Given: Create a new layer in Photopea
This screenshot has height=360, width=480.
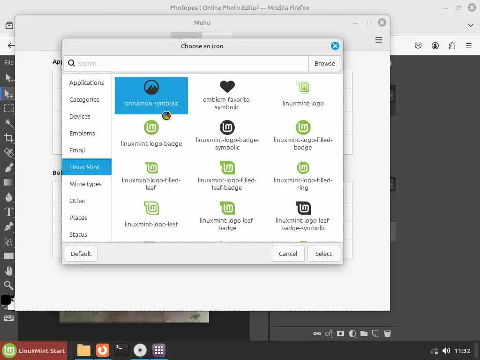Looking at the screenshot, I should click(x=375, y=333).
